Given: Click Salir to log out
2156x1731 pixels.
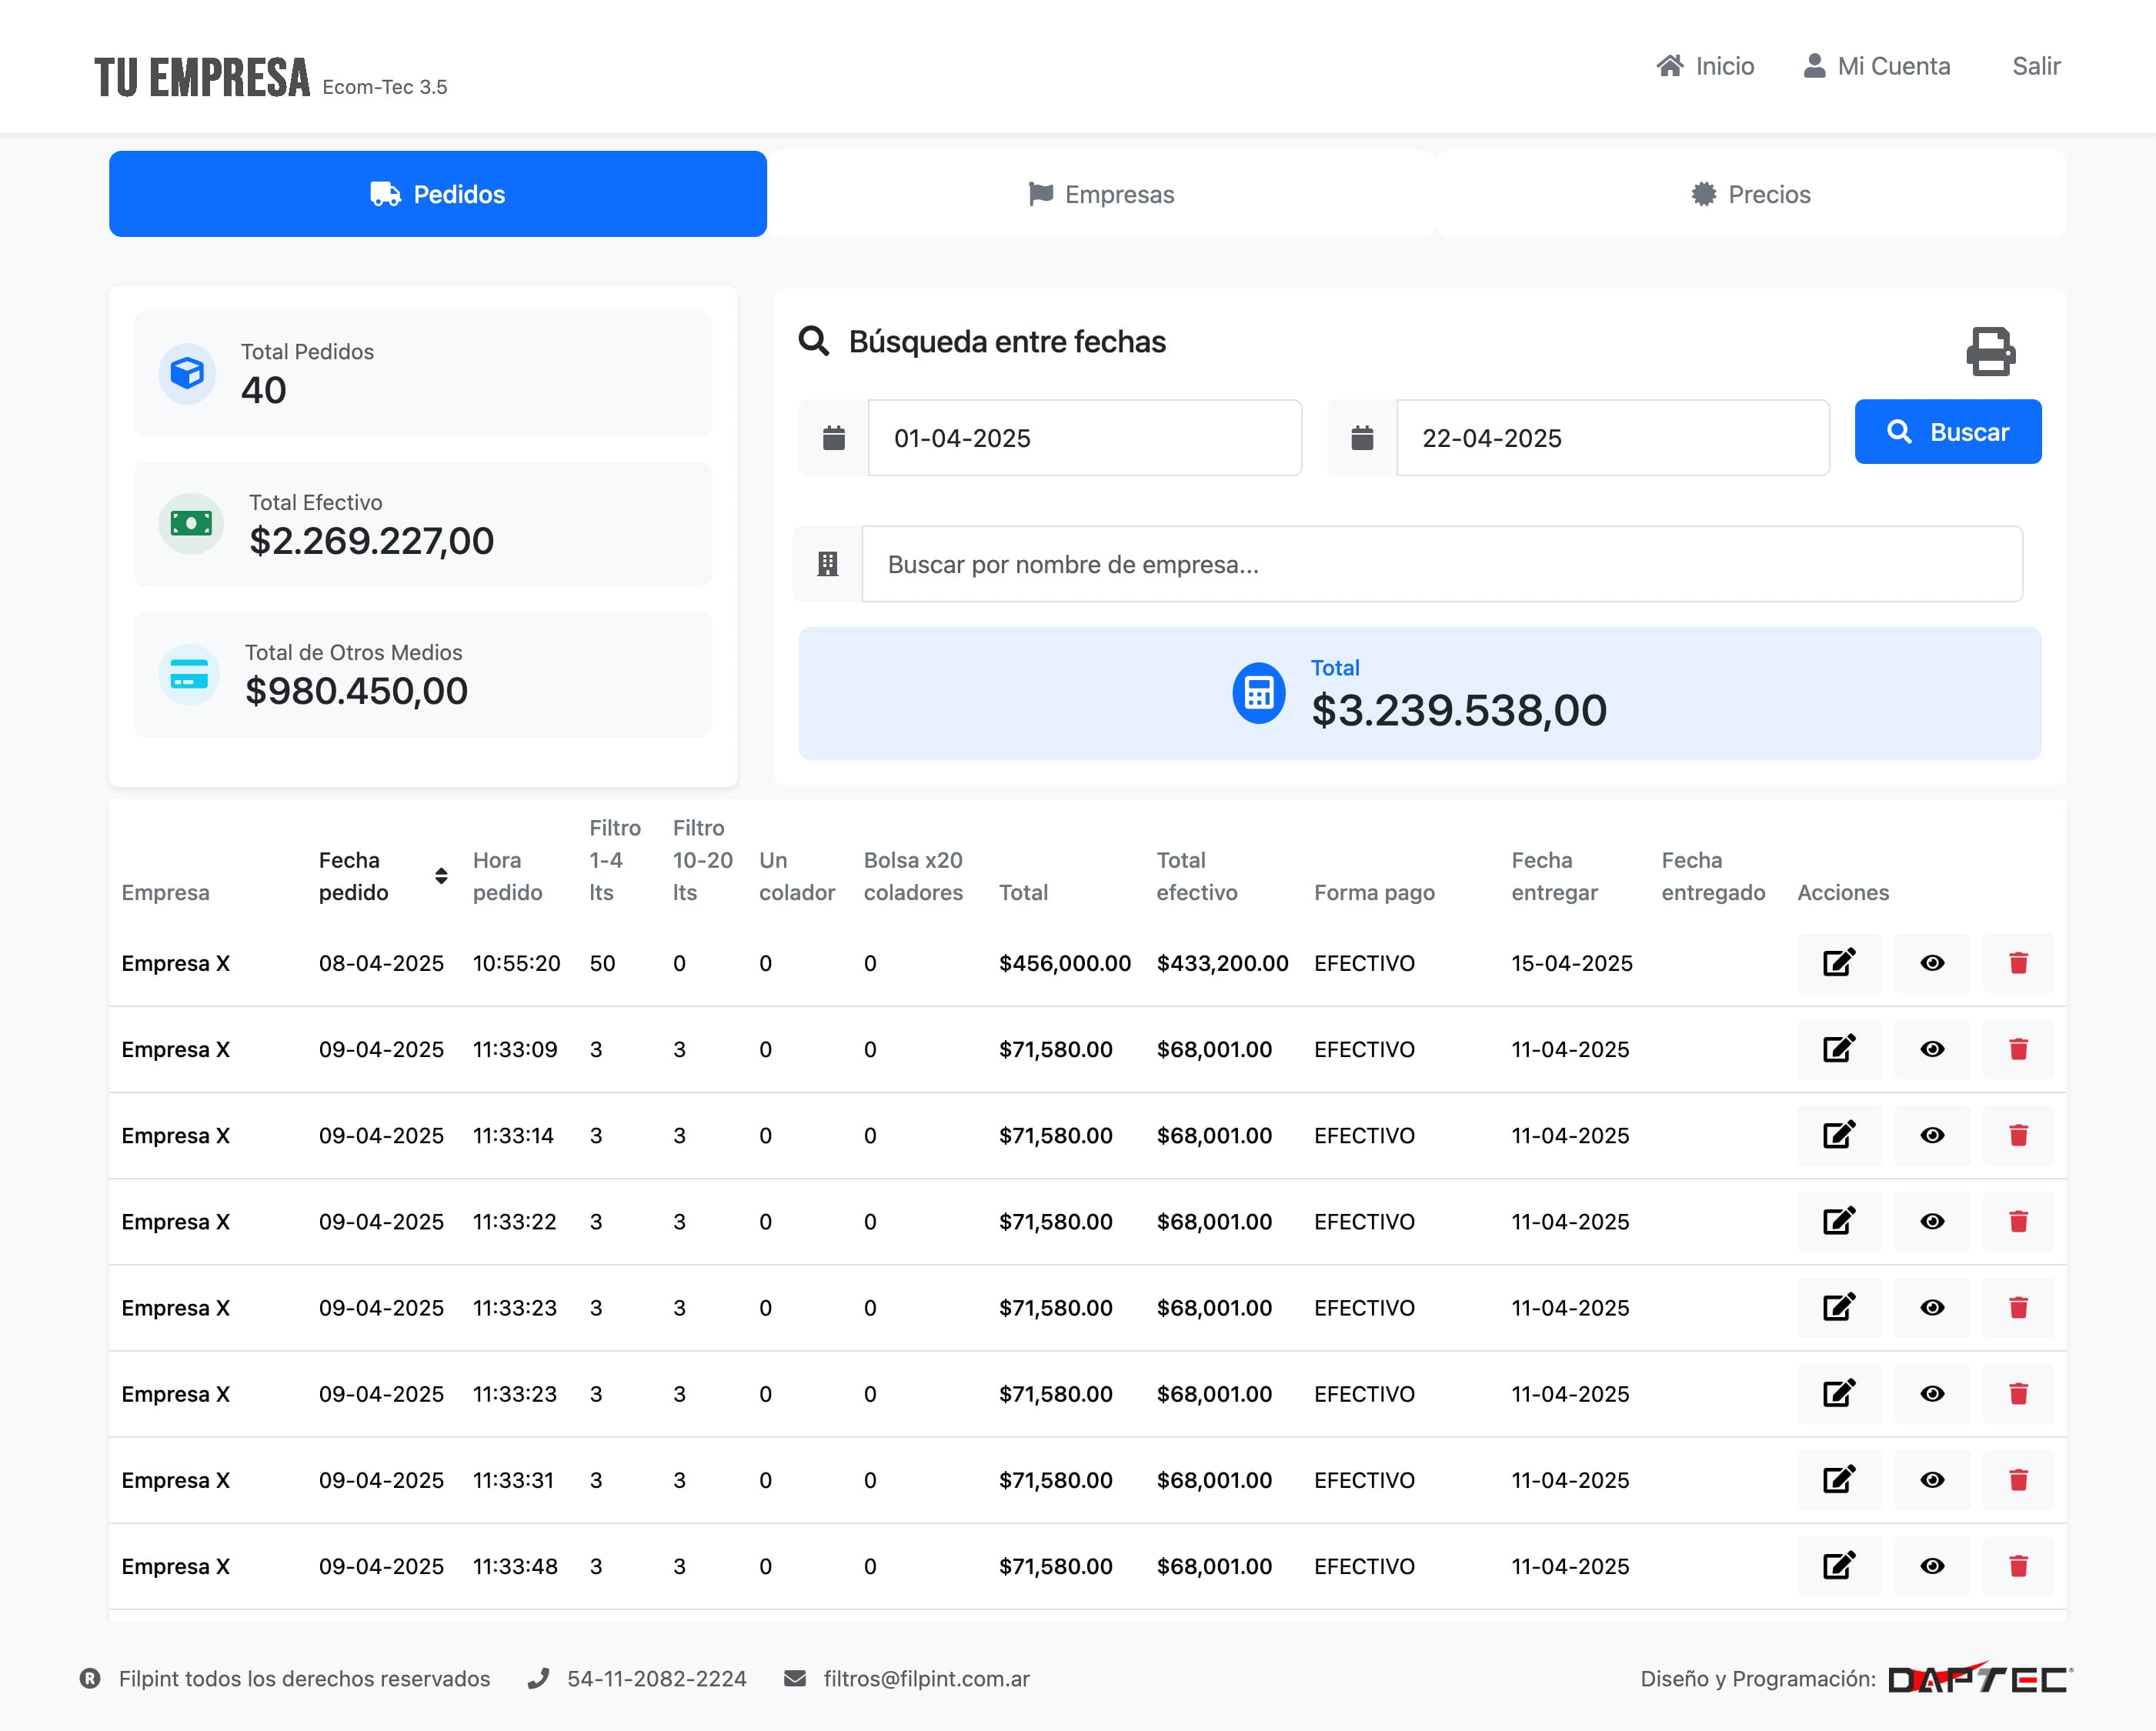Looking at the screenshot, I should 2035,66.
